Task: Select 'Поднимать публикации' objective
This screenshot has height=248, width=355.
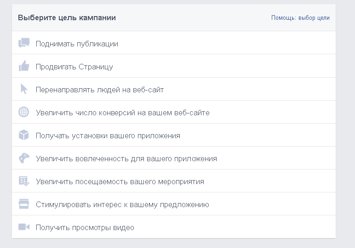Action: coord(77,44)
